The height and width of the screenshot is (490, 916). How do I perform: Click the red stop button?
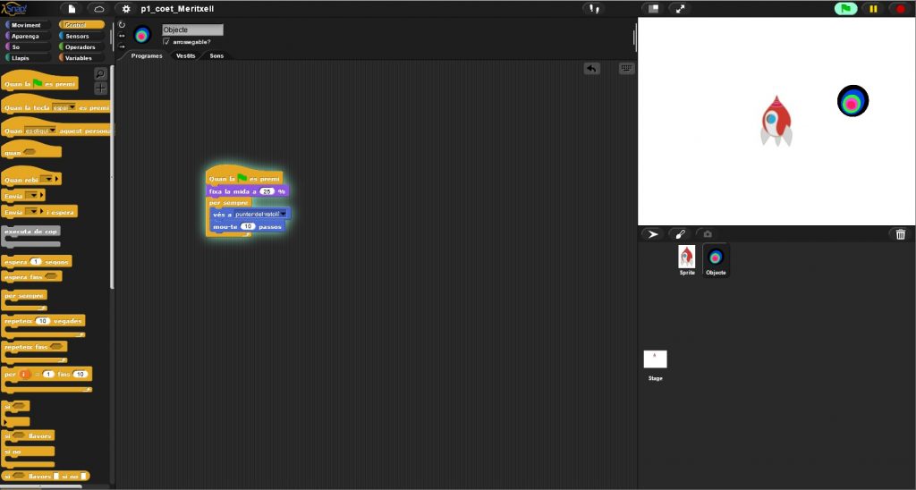900,8
